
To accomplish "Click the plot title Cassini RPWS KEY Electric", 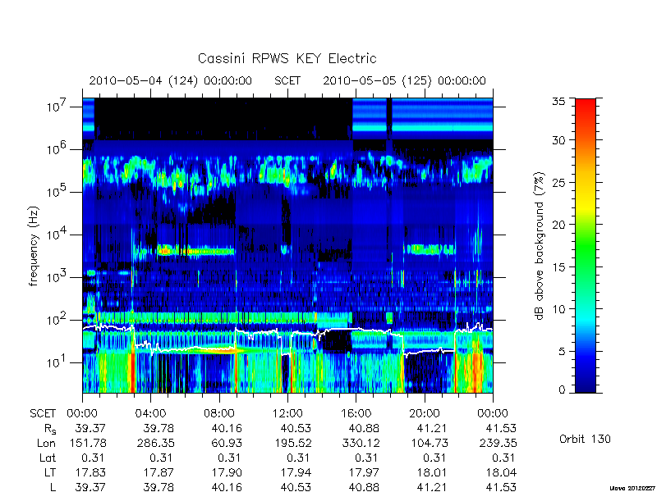I will tap(287, 58).
